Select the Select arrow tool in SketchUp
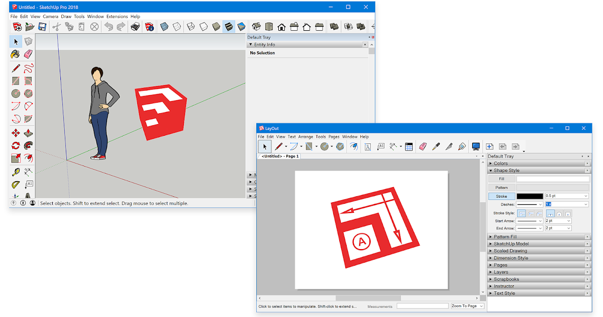 [16, 42]
